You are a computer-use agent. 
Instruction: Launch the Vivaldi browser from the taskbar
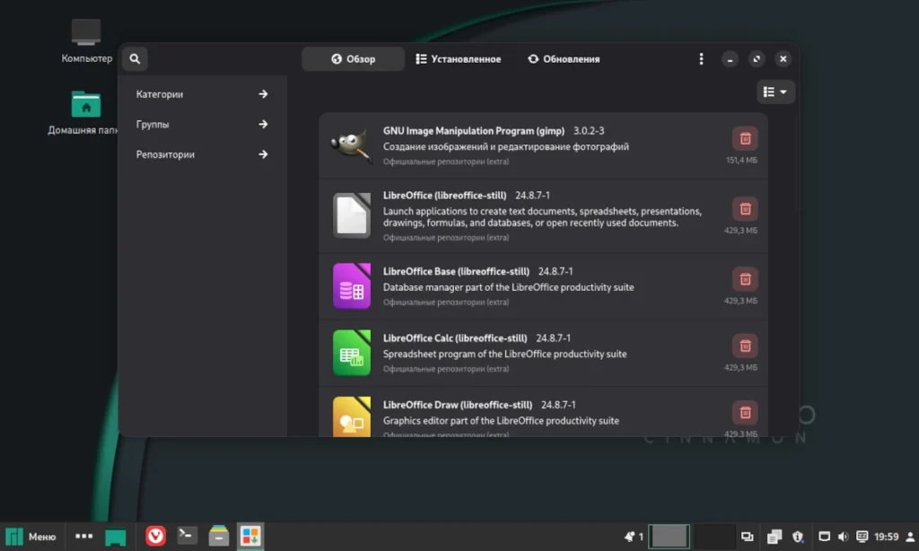click(155, 536)
